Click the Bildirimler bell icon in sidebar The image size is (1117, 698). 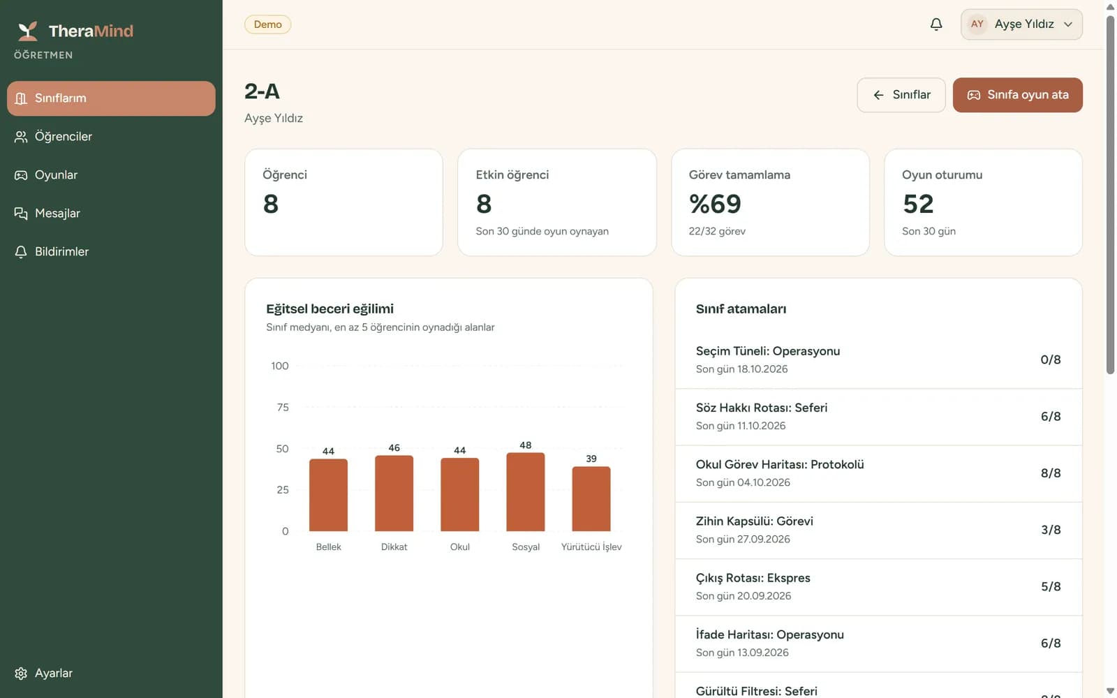click(21, 252)
